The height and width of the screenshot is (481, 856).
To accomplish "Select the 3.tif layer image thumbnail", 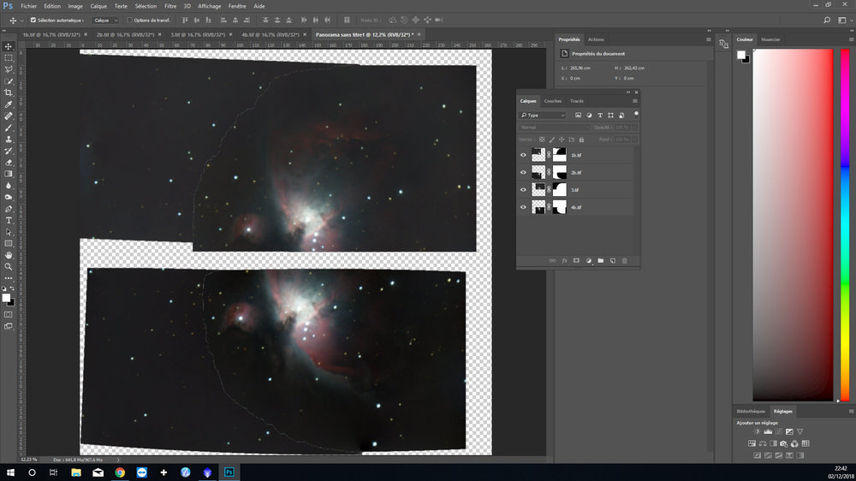I will (538, 190).
